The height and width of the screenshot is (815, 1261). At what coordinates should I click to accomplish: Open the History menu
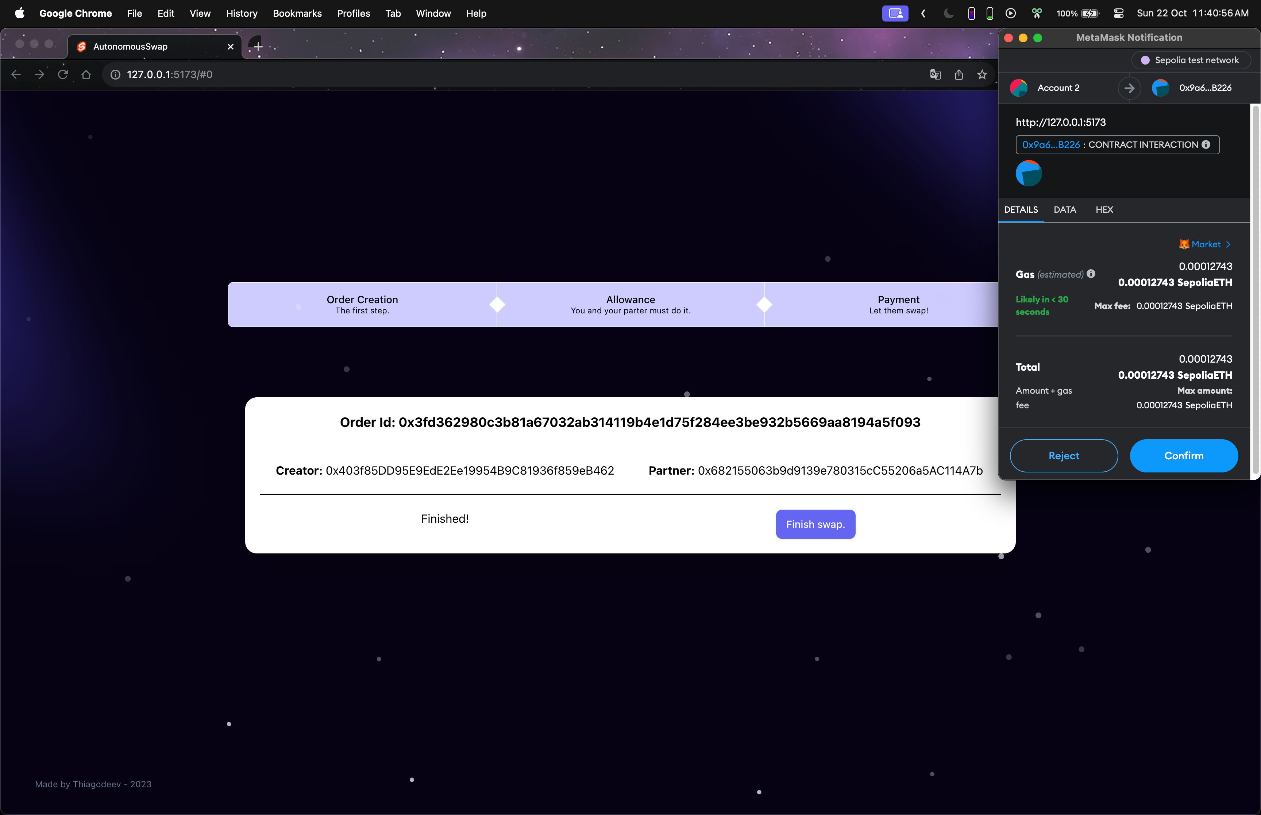click(242, 13)
